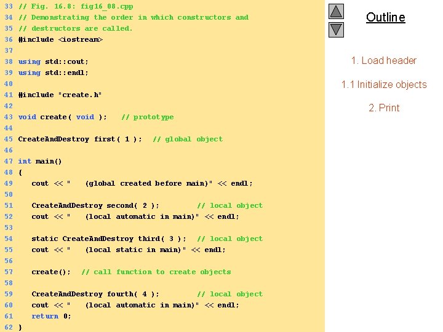Click the '#include <iostream>' line
Viewport: 443px width, 332px height.
point(60,39)
